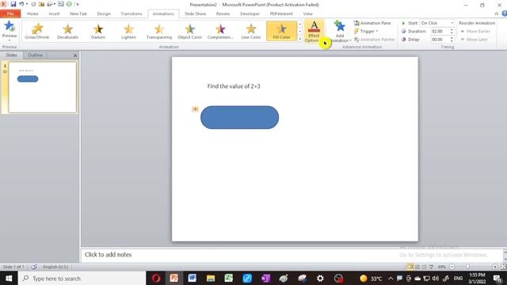Switch to the Design ribbon tab

click(x=104, y=13)
